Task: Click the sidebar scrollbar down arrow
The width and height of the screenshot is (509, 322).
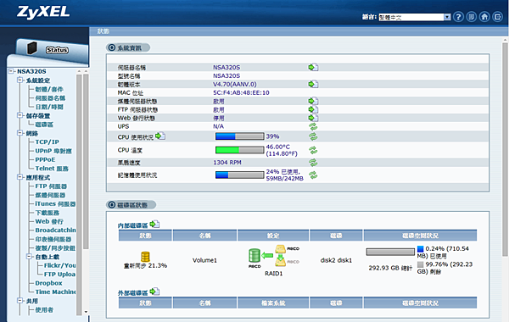Action: coord(86,312)
